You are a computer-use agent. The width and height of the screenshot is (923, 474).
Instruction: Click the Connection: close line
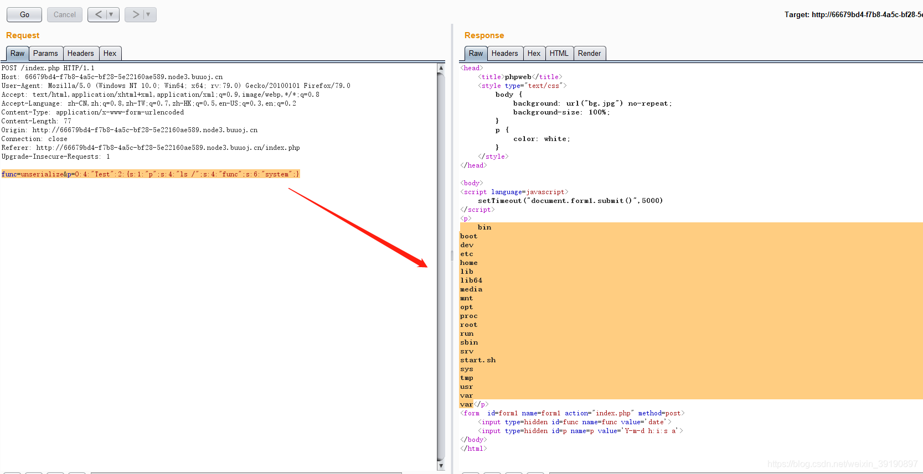tap(34, 139)
